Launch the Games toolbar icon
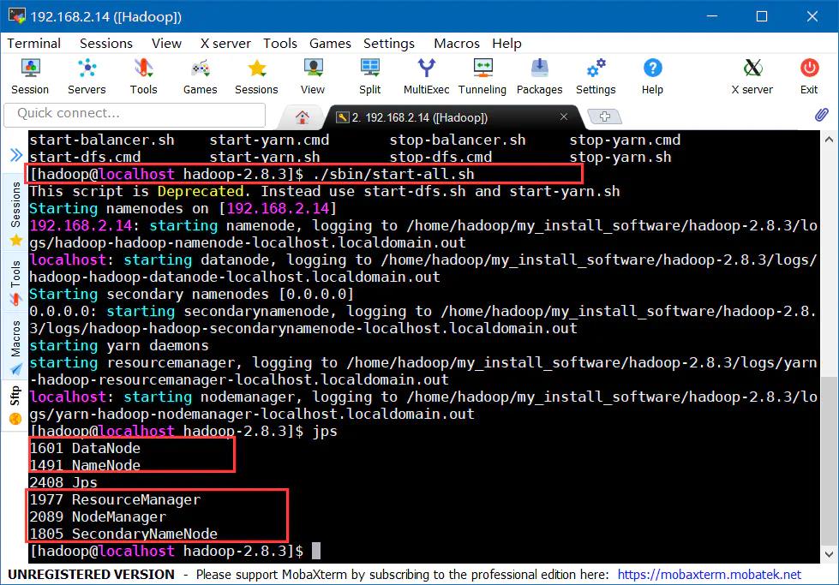The image size is (839, 585). tap(200, 76)
